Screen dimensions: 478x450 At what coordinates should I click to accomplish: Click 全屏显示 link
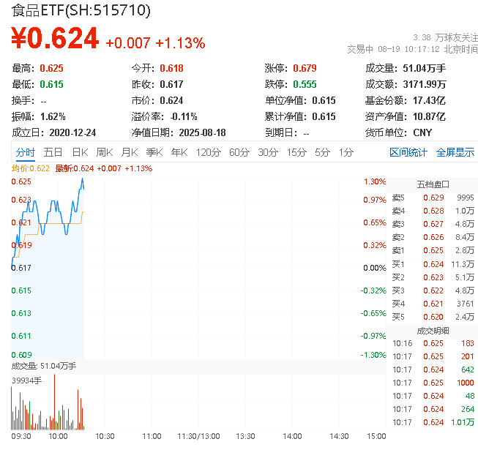(455, 152)
